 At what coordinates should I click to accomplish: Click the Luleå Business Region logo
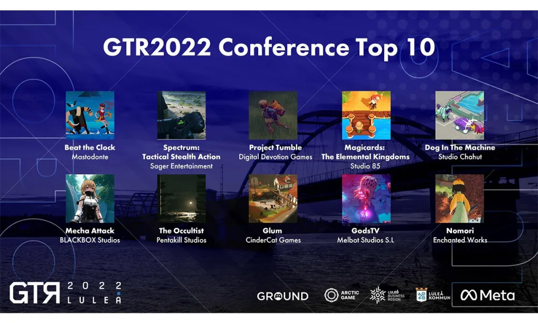tap(387, 295)
